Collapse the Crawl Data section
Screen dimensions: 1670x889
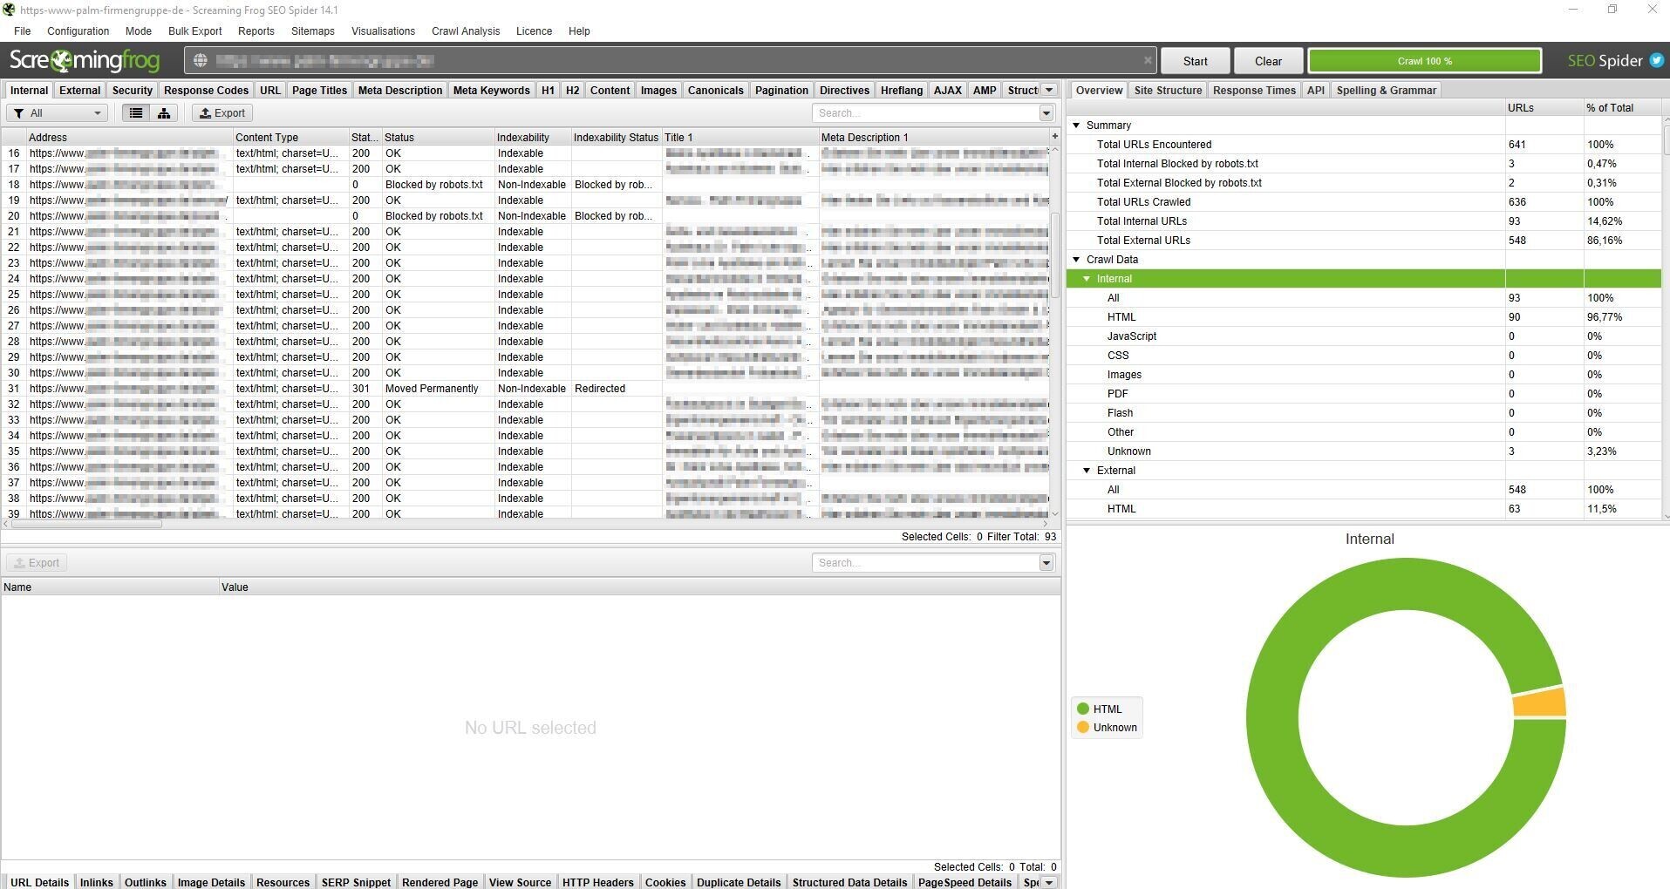click(1076, 260)
